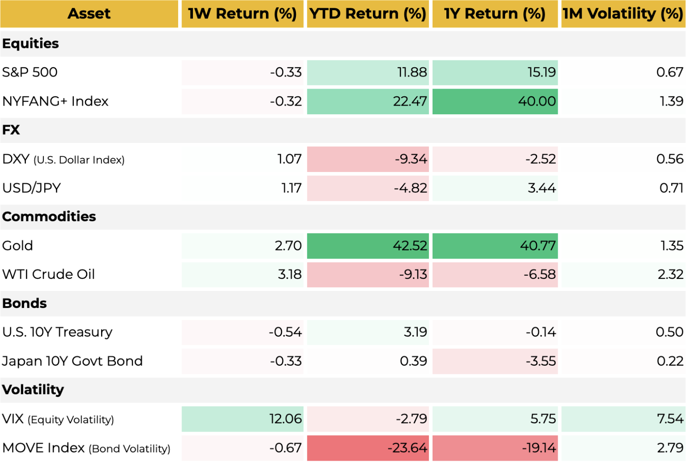Click the WTI Crude Oil label
The height and width of the screenshot is (462, 686).
pos(48,274)
